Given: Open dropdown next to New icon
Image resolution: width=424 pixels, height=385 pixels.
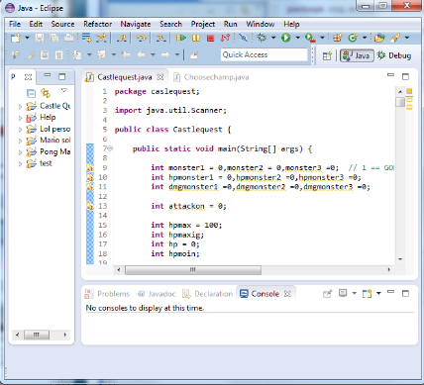Looking at the screenshot, I should 27,38.
